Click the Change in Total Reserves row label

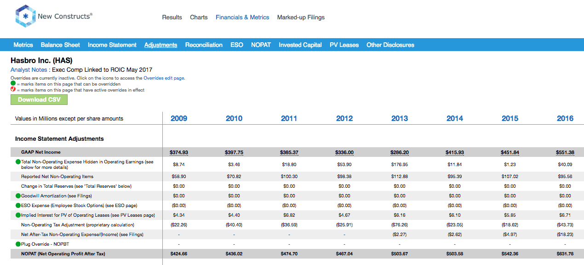76,186
